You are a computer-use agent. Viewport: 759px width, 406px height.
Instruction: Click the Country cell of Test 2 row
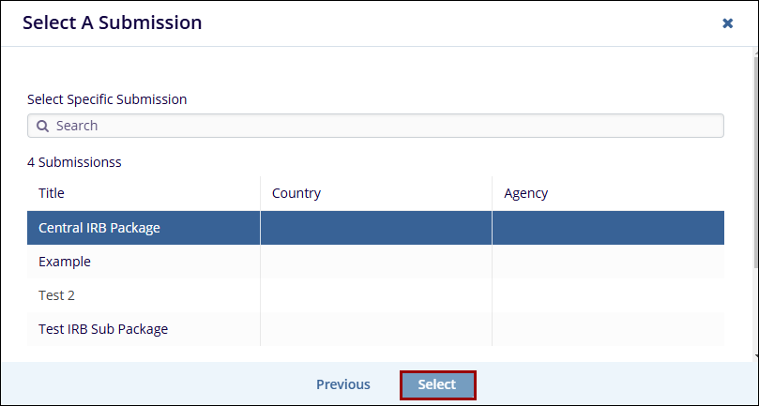click(375, 295)
